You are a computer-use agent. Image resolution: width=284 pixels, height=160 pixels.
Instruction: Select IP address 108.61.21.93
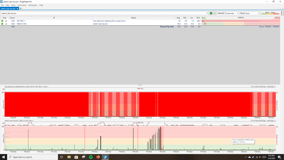point(21,24)
